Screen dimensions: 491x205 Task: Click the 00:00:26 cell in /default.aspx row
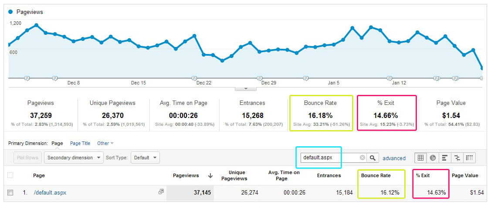[295, 193]
